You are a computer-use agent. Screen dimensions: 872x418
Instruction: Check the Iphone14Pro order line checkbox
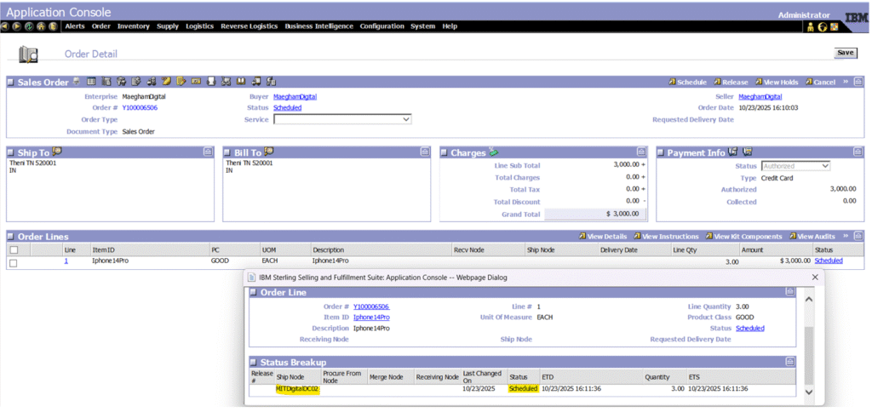coord(13,262)
